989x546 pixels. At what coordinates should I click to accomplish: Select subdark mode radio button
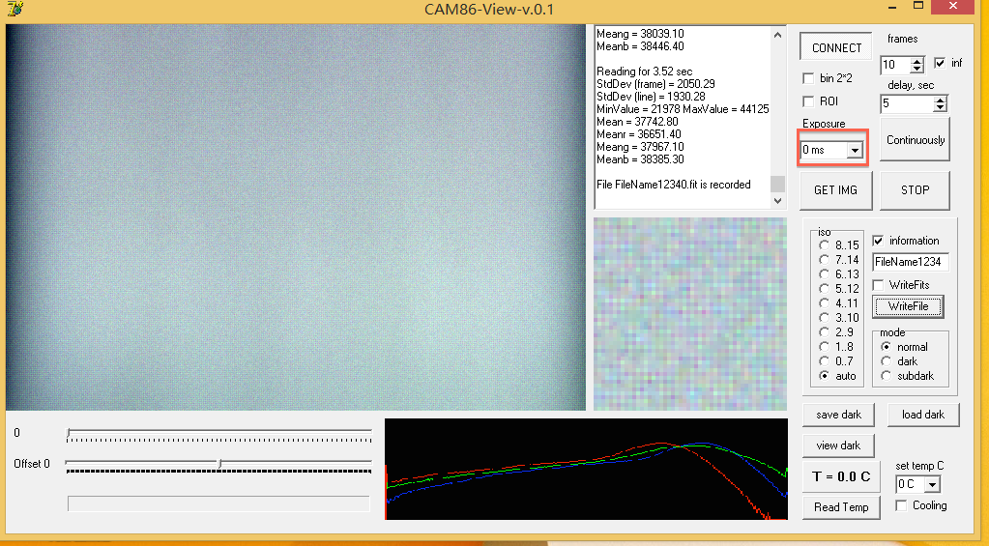(x=887, y=376)
